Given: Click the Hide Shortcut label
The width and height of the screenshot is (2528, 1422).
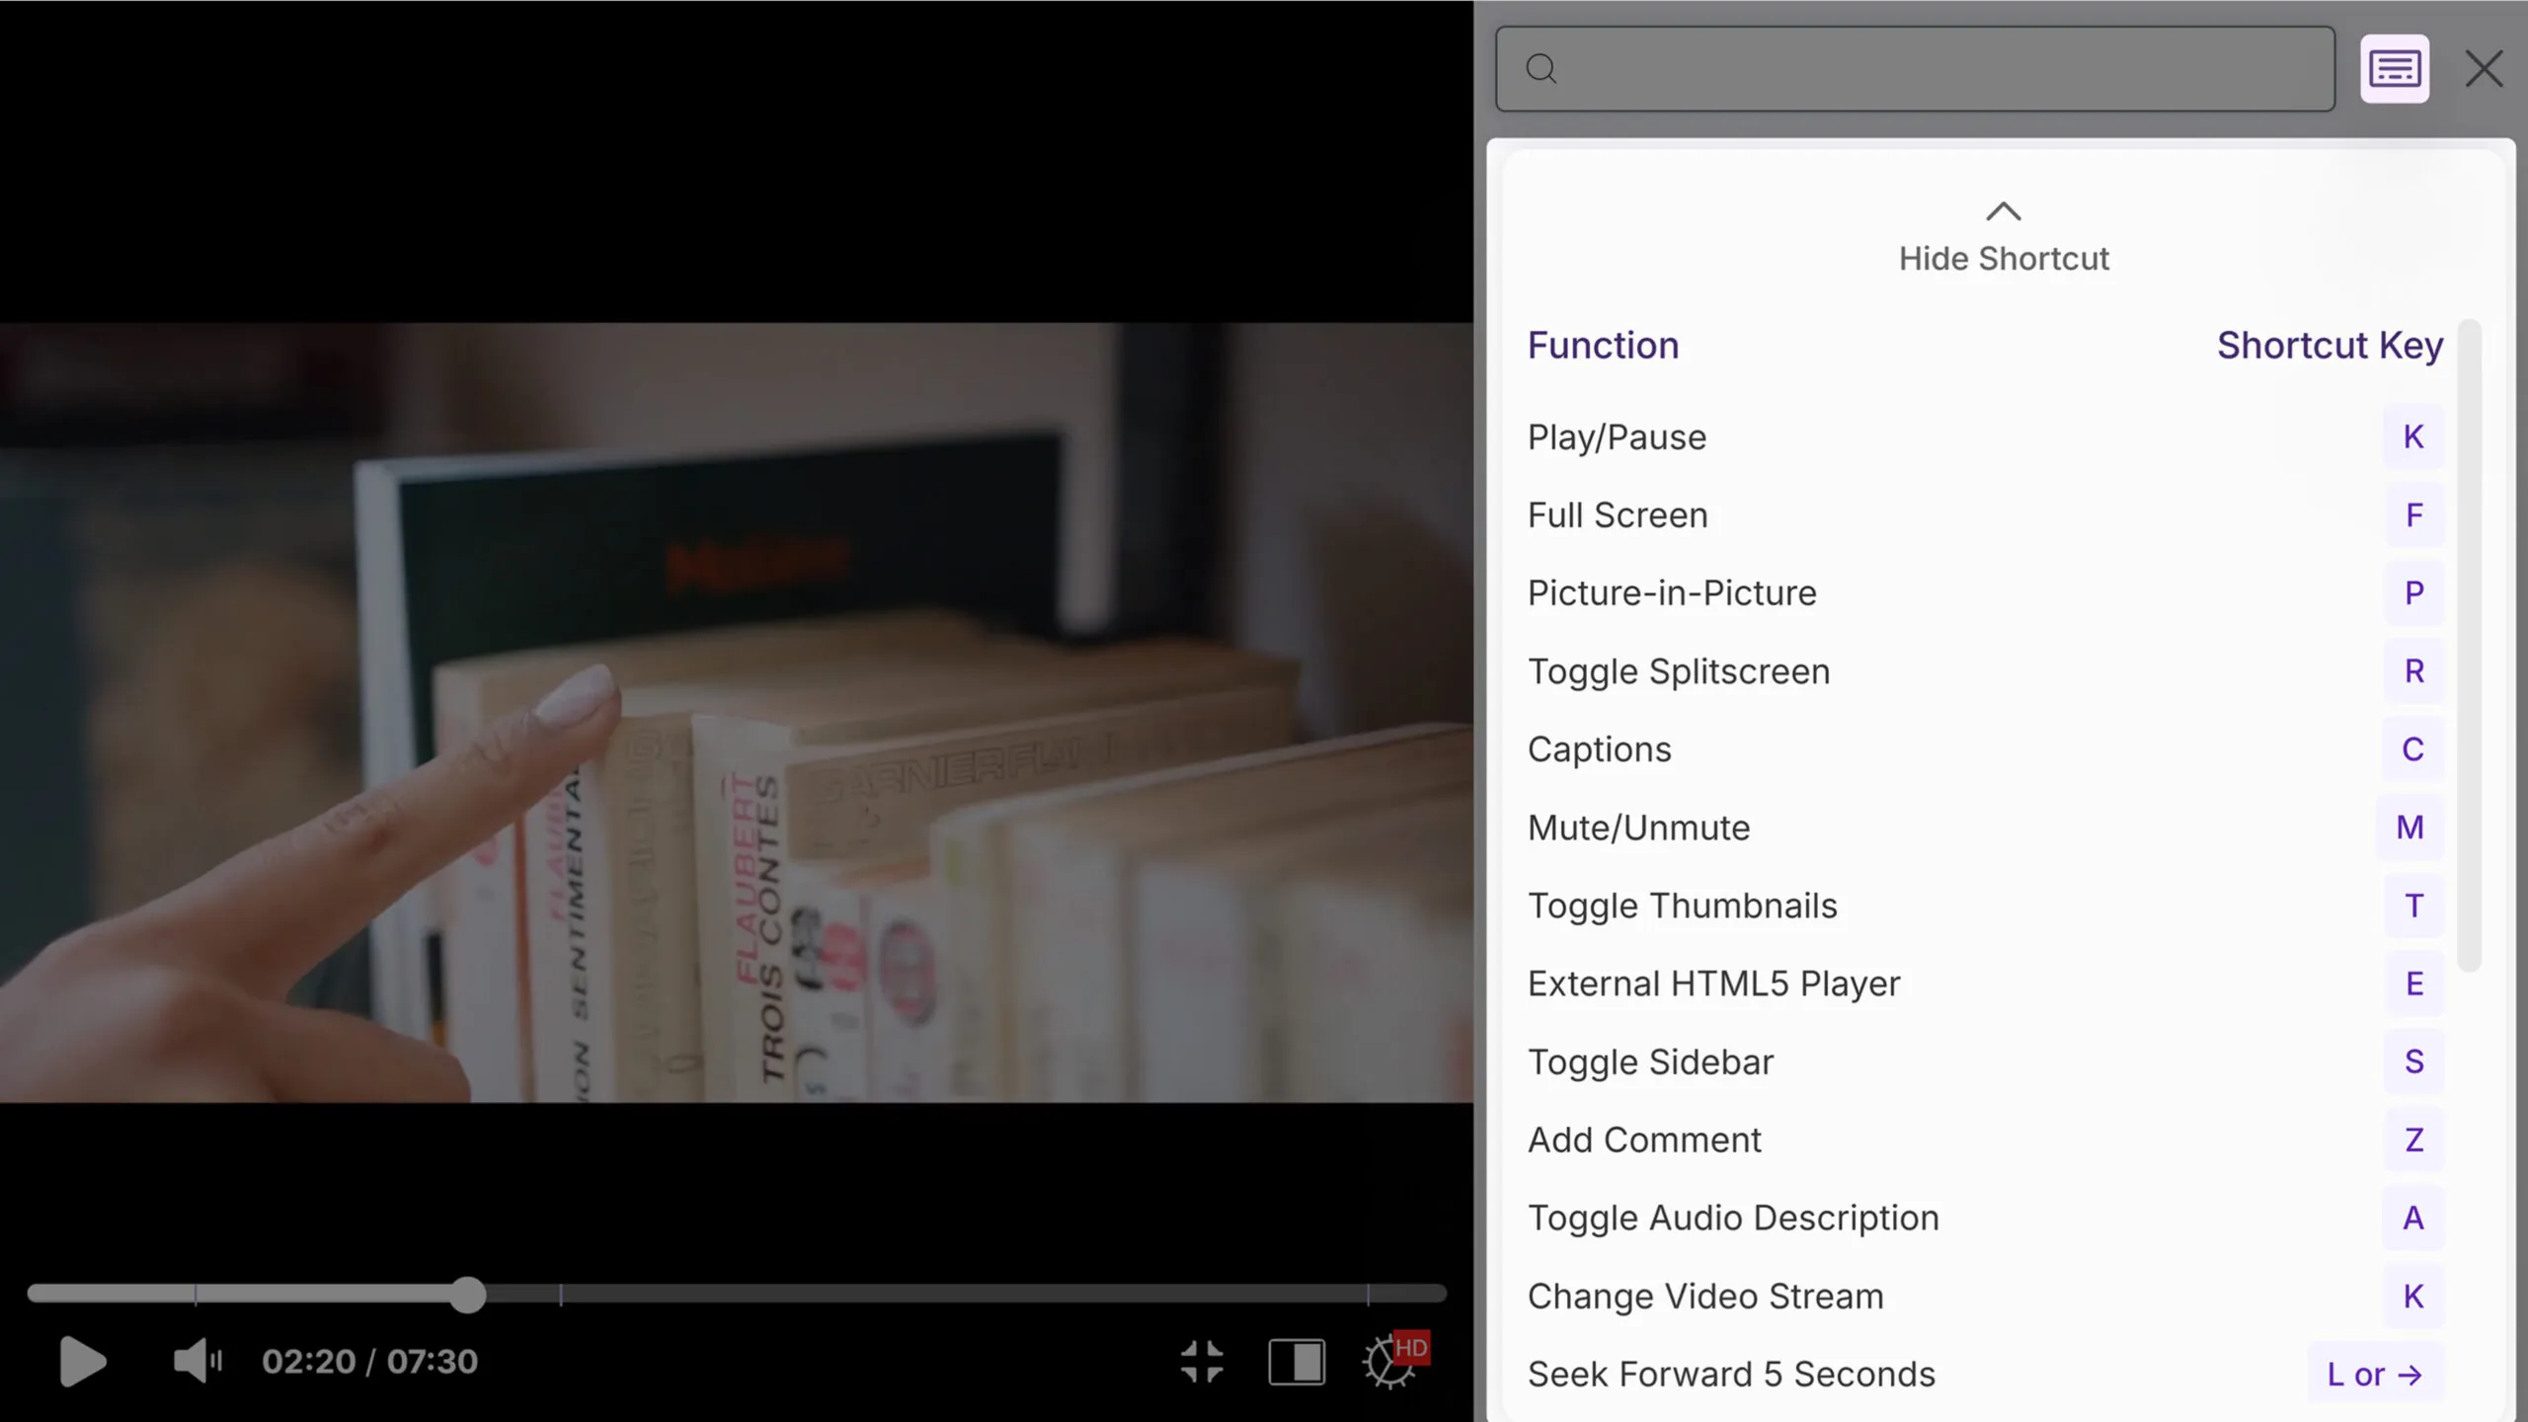Looking at the screenshot, I should [2003, 259].
